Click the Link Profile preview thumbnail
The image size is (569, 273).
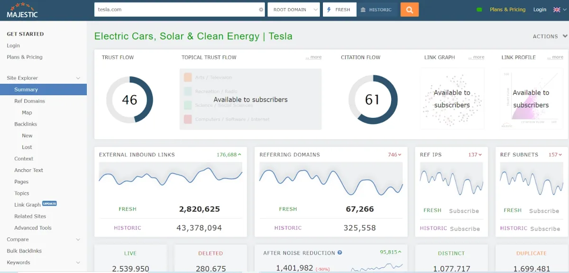(x=531, y=99)
